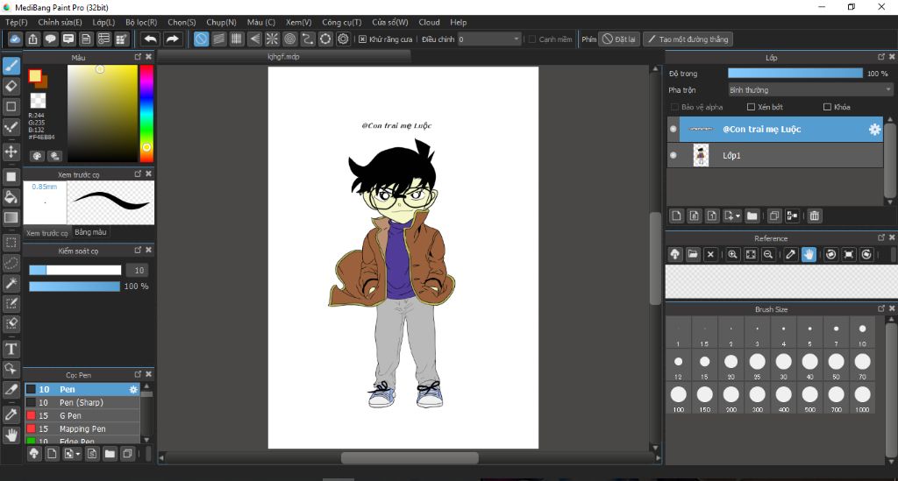Open Pha trộn blend mode dropdown

[809, 89]
